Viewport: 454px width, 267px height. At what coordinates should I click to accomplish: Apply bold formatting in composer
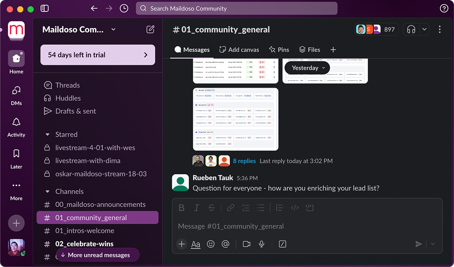click(x=182, y=208)
